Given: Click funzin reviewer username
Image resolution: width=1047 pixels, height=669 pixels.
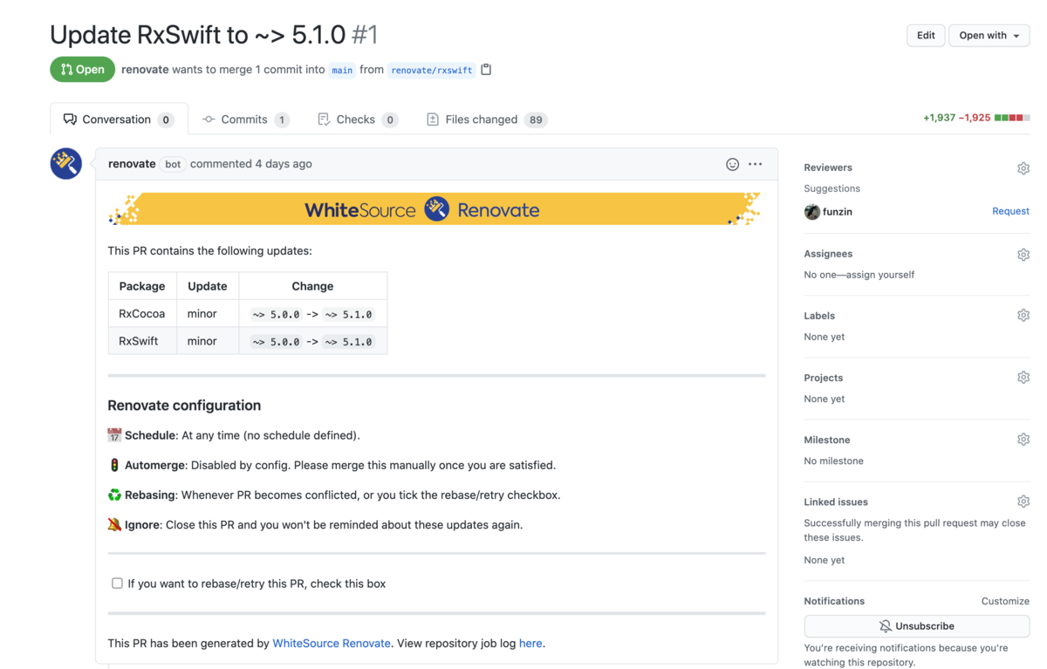Looking at the screenshot, I should [x=838, y=211].
